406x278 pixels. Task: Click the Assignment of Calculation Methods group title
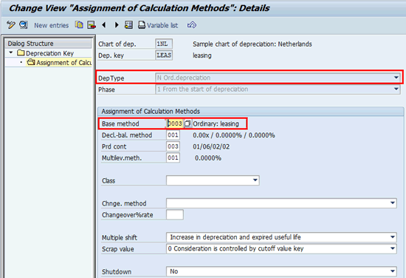(x=151, y=111)
